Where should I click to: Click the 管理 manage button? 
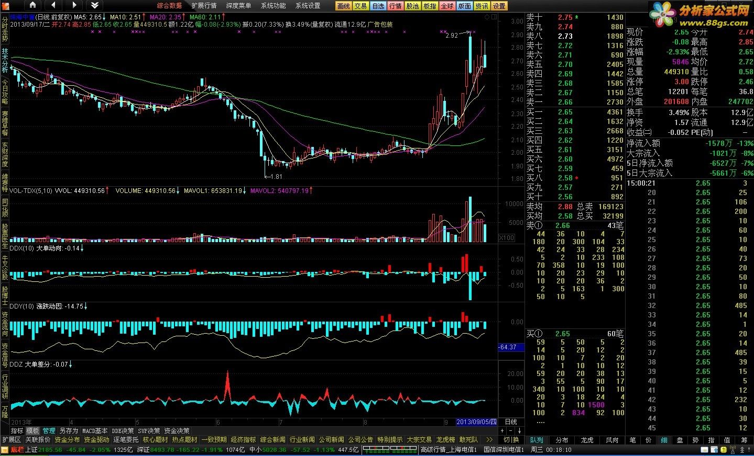click(x=49, y=431)
